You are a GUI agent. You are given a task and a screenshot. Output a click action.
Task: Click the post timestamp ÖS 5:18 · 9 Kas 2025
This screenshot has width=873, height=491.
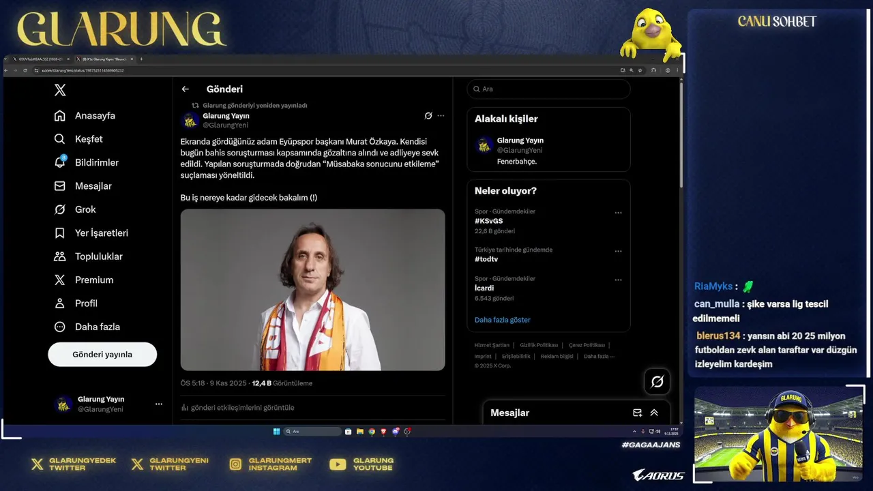[x=214, y=383]
